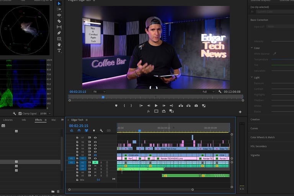Viewport: 294px width, 196px height.
Task: Open the 10 Bit dropdown
Action: pyautogui.click(x=45, y=113)
